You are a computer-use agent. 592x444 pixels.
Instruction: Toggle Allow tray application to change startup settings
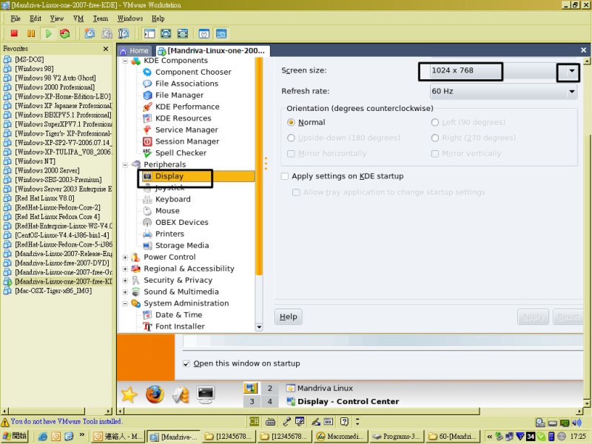297,192
